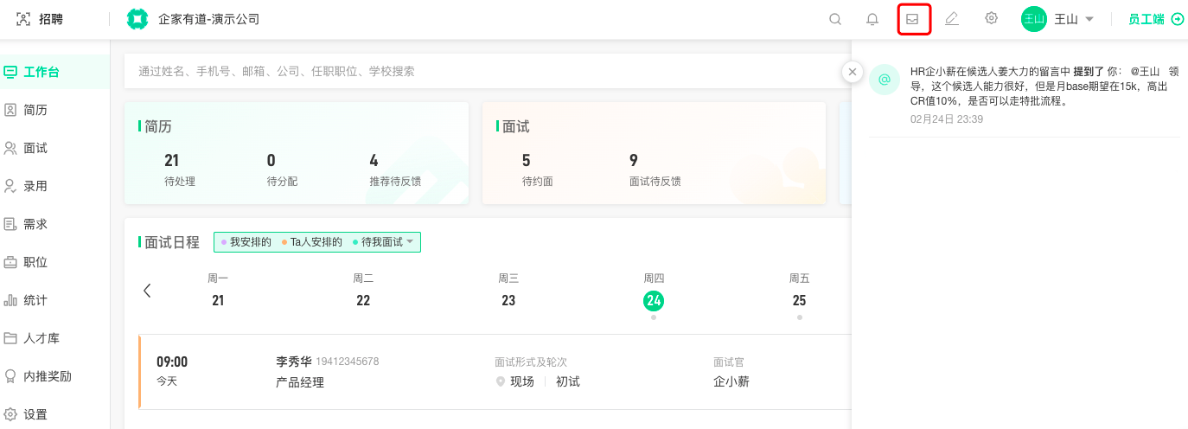This screenshot has width=1188, height=429.
Task: Open the inbox messages icon
Action: (x=913, y=19)
